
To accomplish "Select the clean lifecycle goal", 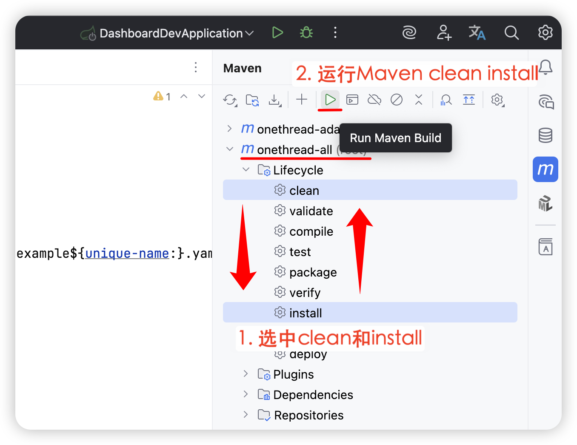I will [370, 190].
